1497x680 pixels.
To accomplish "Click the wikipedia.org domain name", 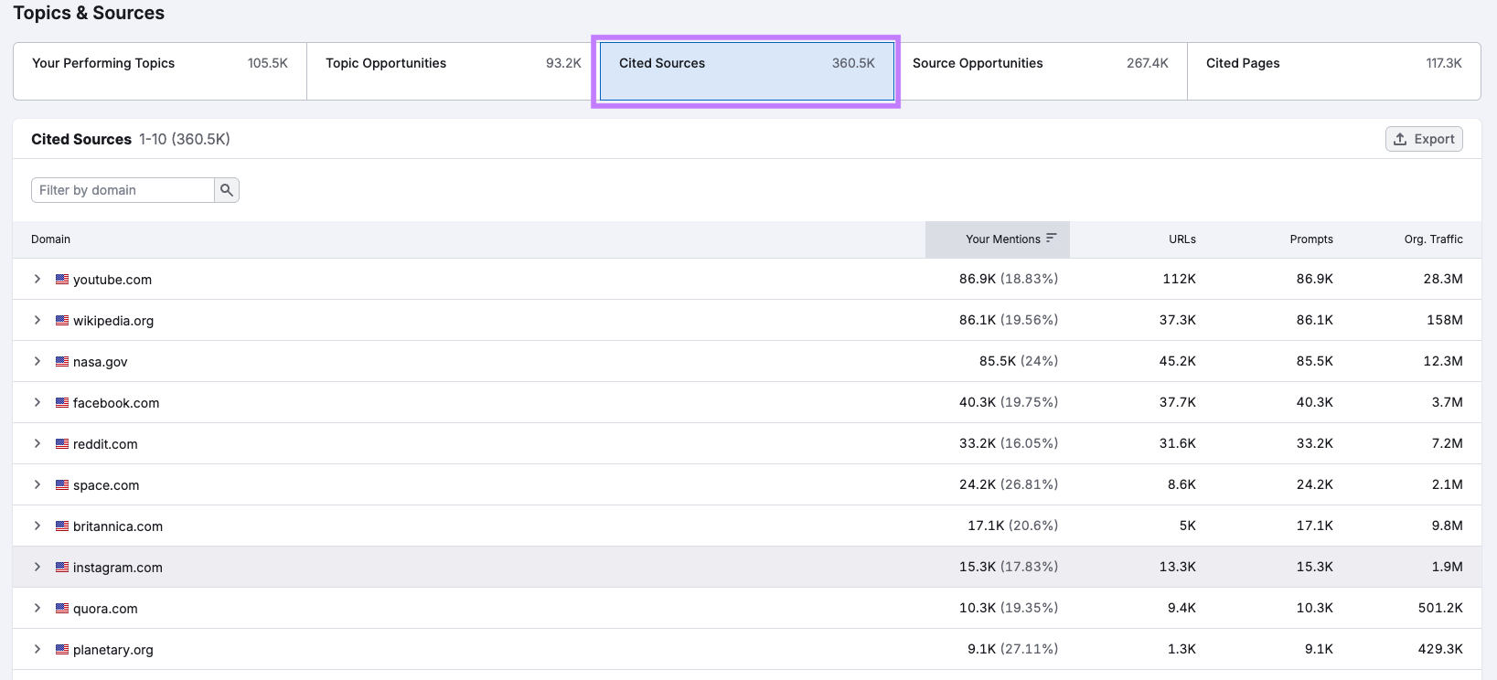I will pyautogui.click(x=113, y=321).
